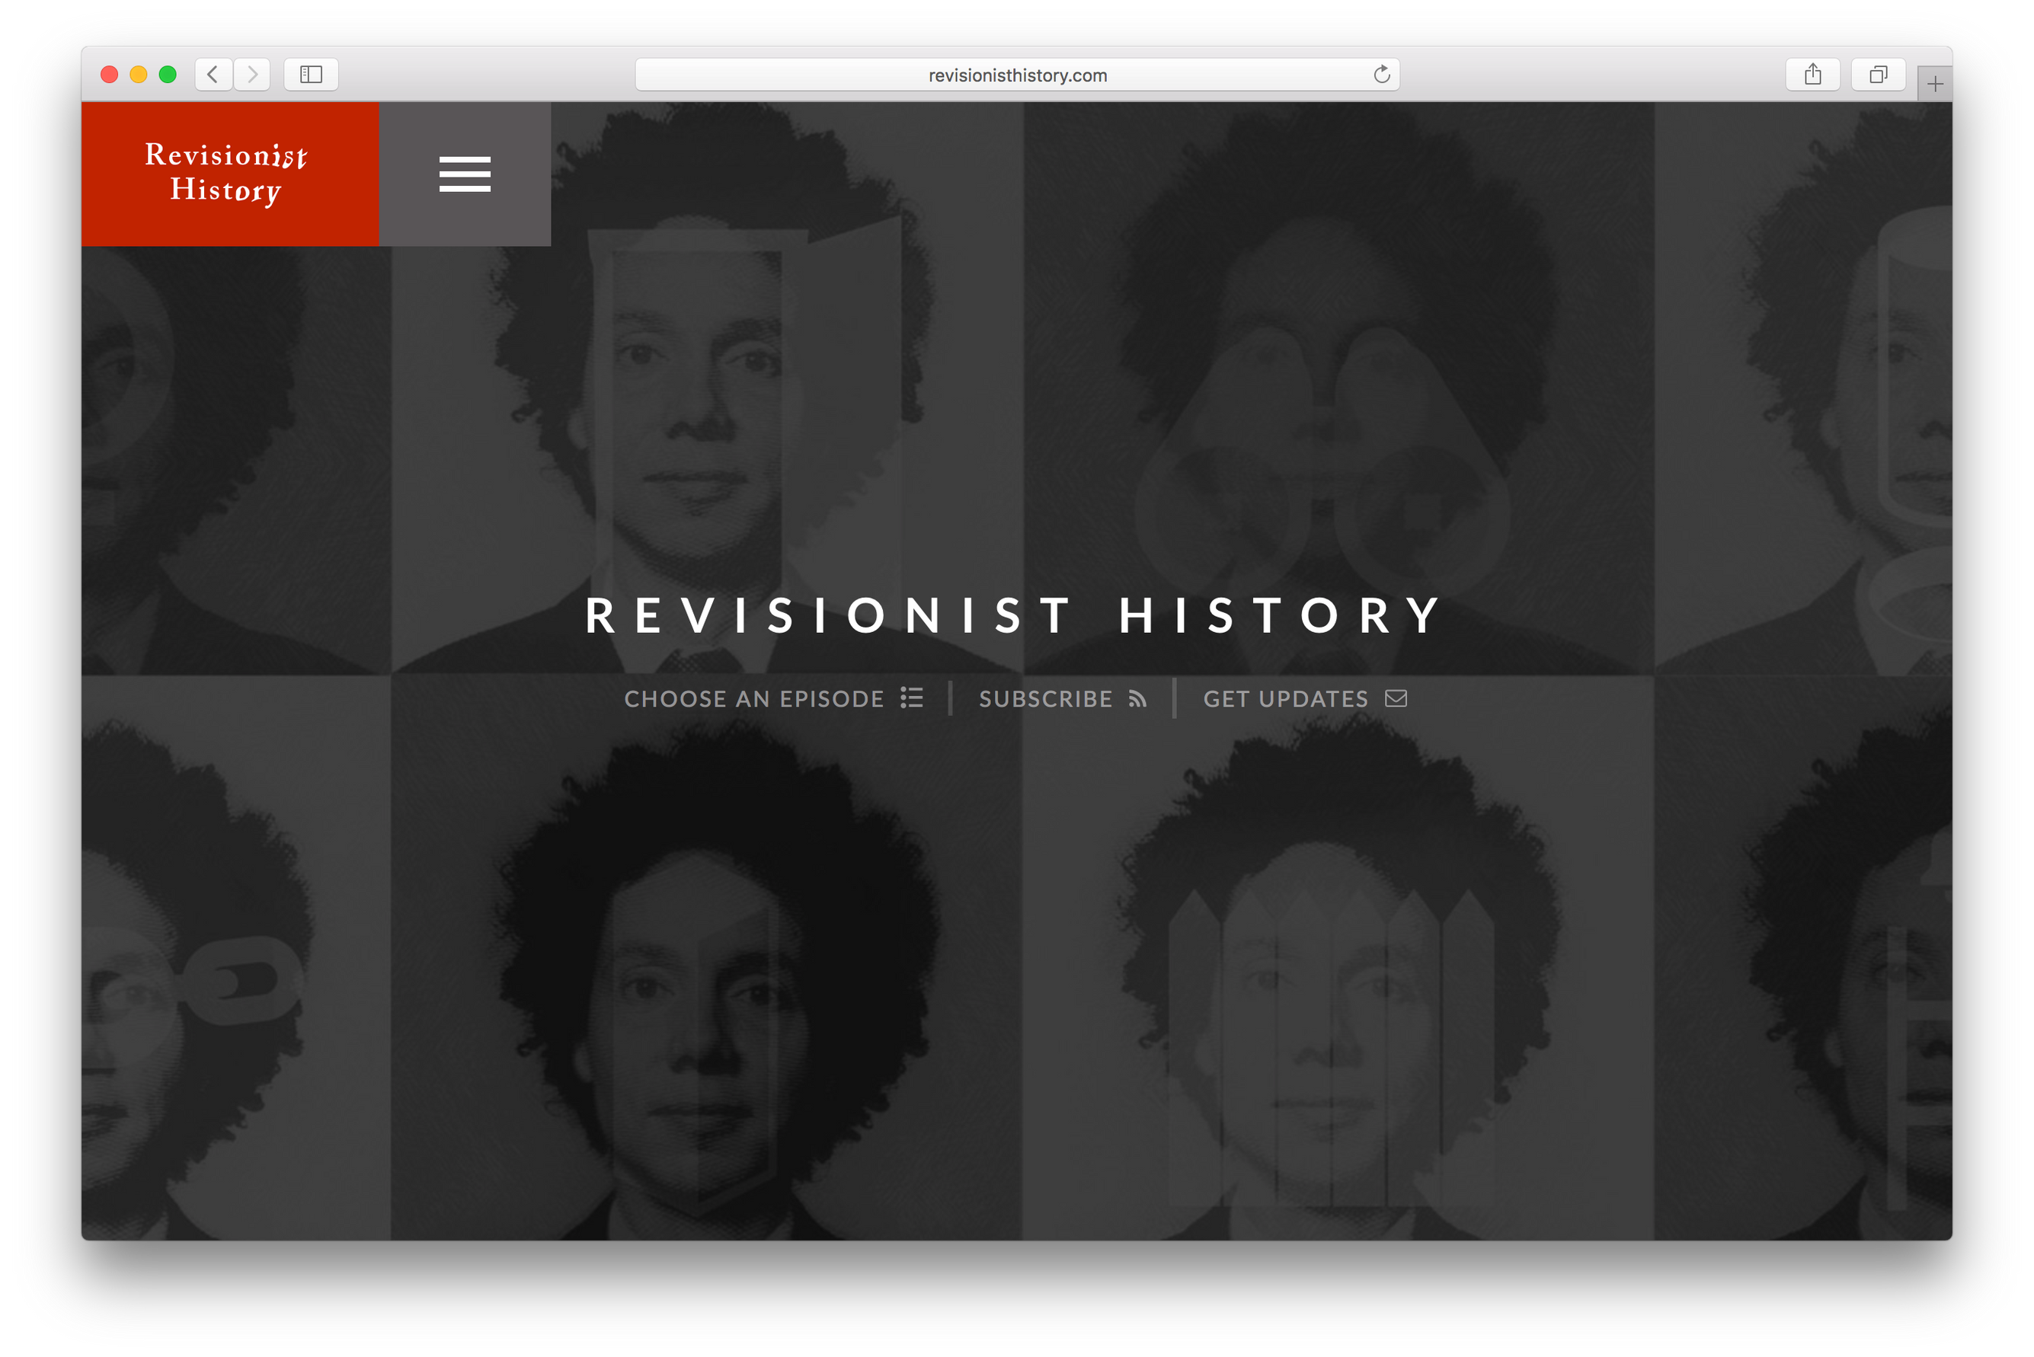Viewport: 2034px width, 1357px height.
Task: Toggle the Safari sidebar button
Action: coord(311,75)
